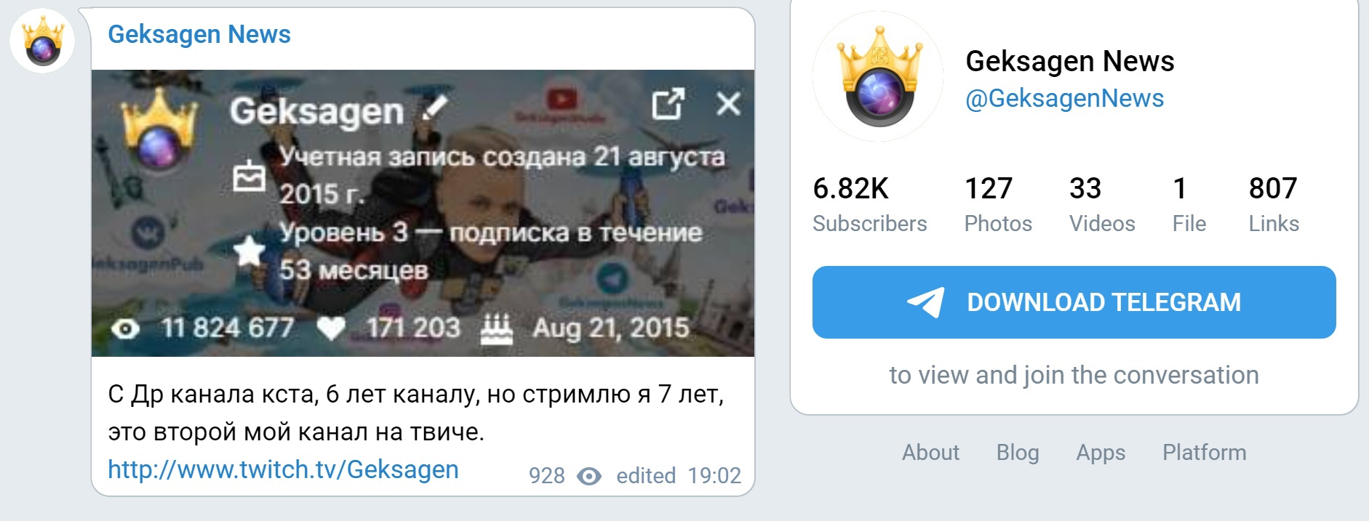
Task: Click the open-in-new-window icon in the image
Action: tap(668, 104)
